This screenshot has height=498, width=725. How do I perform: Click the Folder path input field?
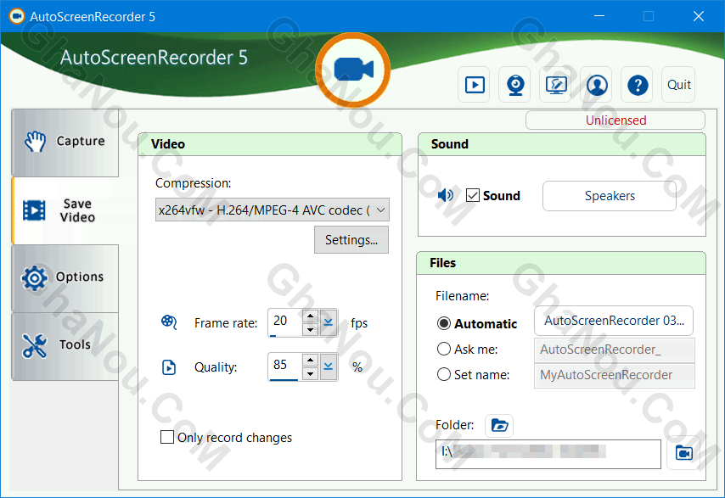[548, 454]
